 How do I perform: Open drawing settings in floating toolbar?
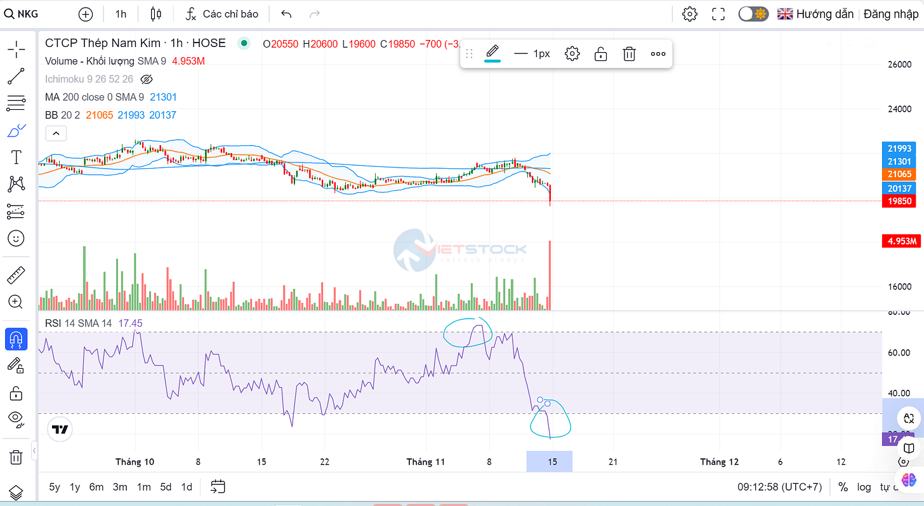[x=572, y=54]
